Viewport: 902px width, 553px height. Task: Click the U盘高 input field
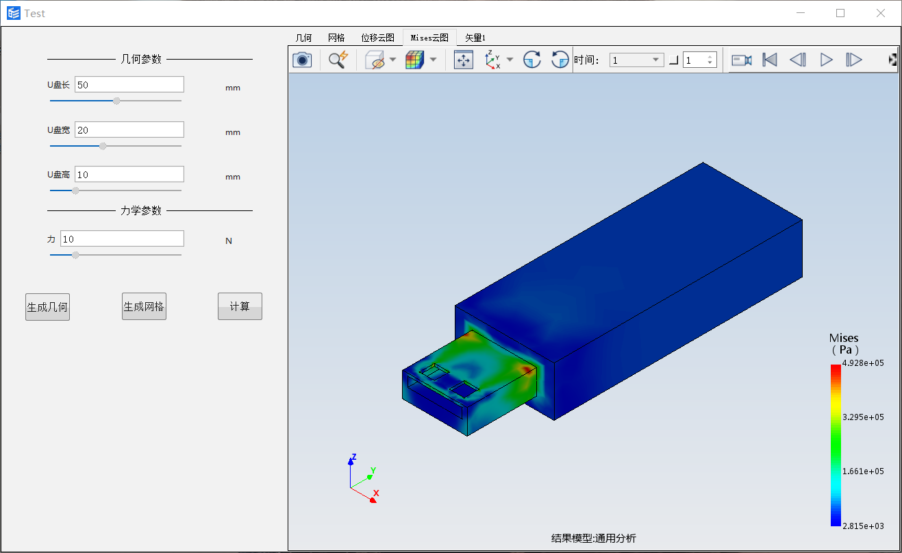(129, 174)
